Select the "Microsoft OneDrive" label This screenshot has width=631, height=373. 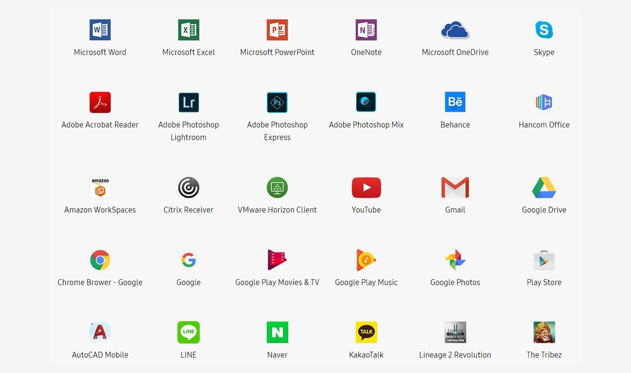(455, 52)
